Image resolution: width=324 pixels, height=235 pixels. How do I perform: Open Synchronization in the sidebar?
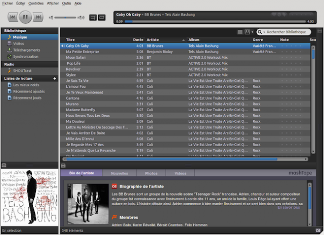pyautogui.click(x=29, y=56)
